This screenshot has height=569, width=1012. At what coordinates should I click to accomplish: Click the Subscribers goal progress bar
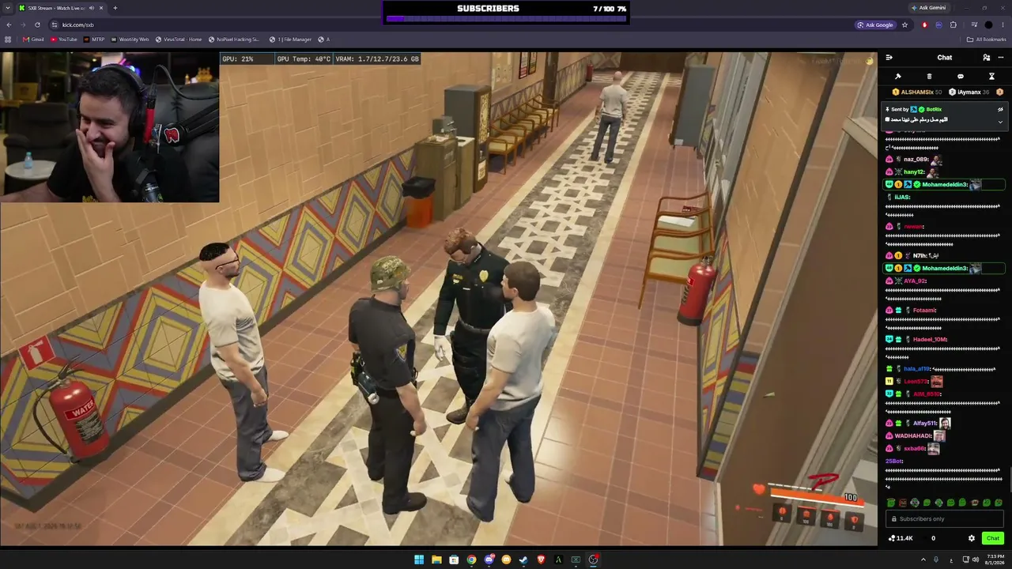(506, 18)
